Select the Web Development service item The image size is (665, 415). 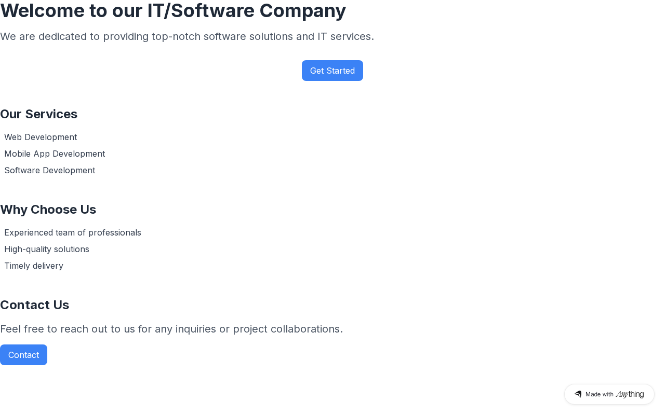click(41, 137)
